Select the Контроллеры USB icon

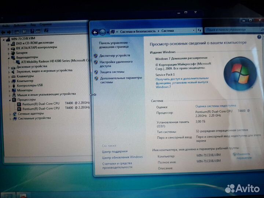point(14,86)
